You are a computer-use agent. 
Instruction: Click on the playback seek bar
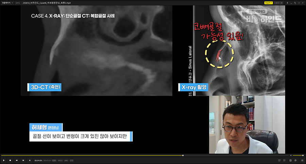pyautogui.click(x=136, y=156)
